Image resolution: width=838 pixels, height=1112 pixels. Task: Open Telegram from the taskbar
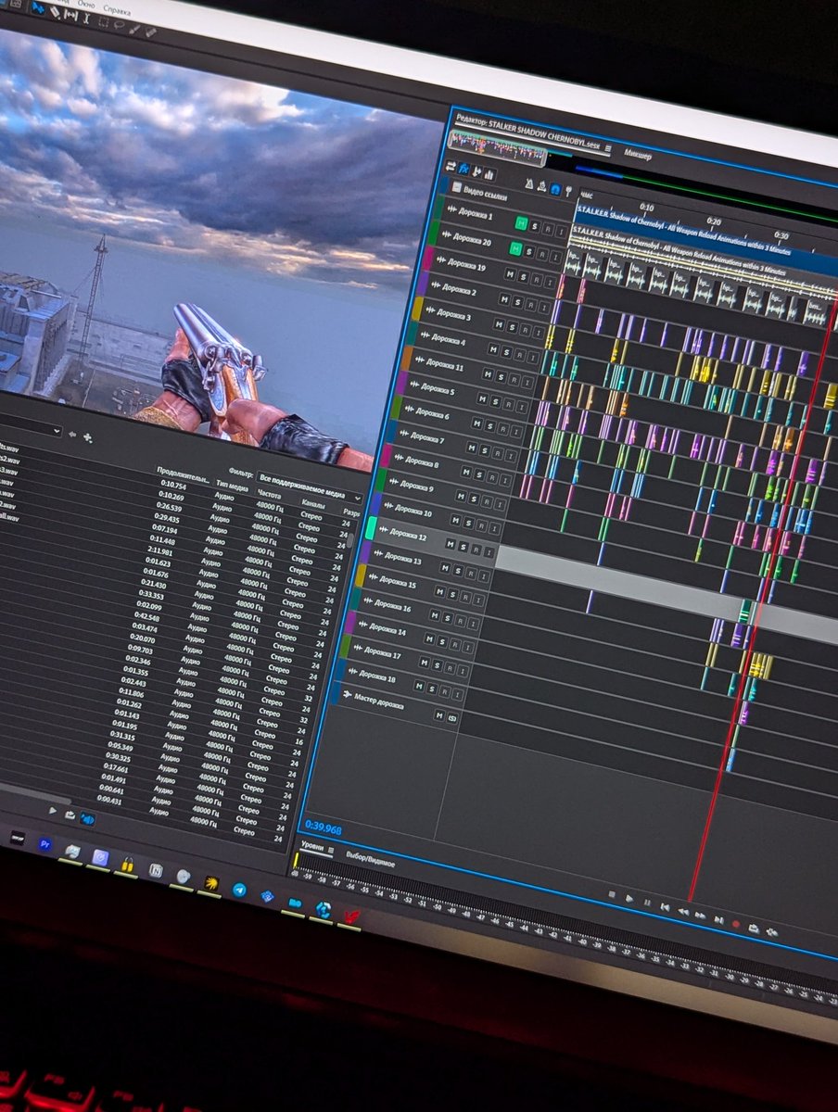point(239,890)
